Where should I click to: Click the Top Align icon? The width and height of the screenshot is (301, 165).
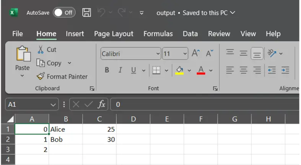click(230, 52)
